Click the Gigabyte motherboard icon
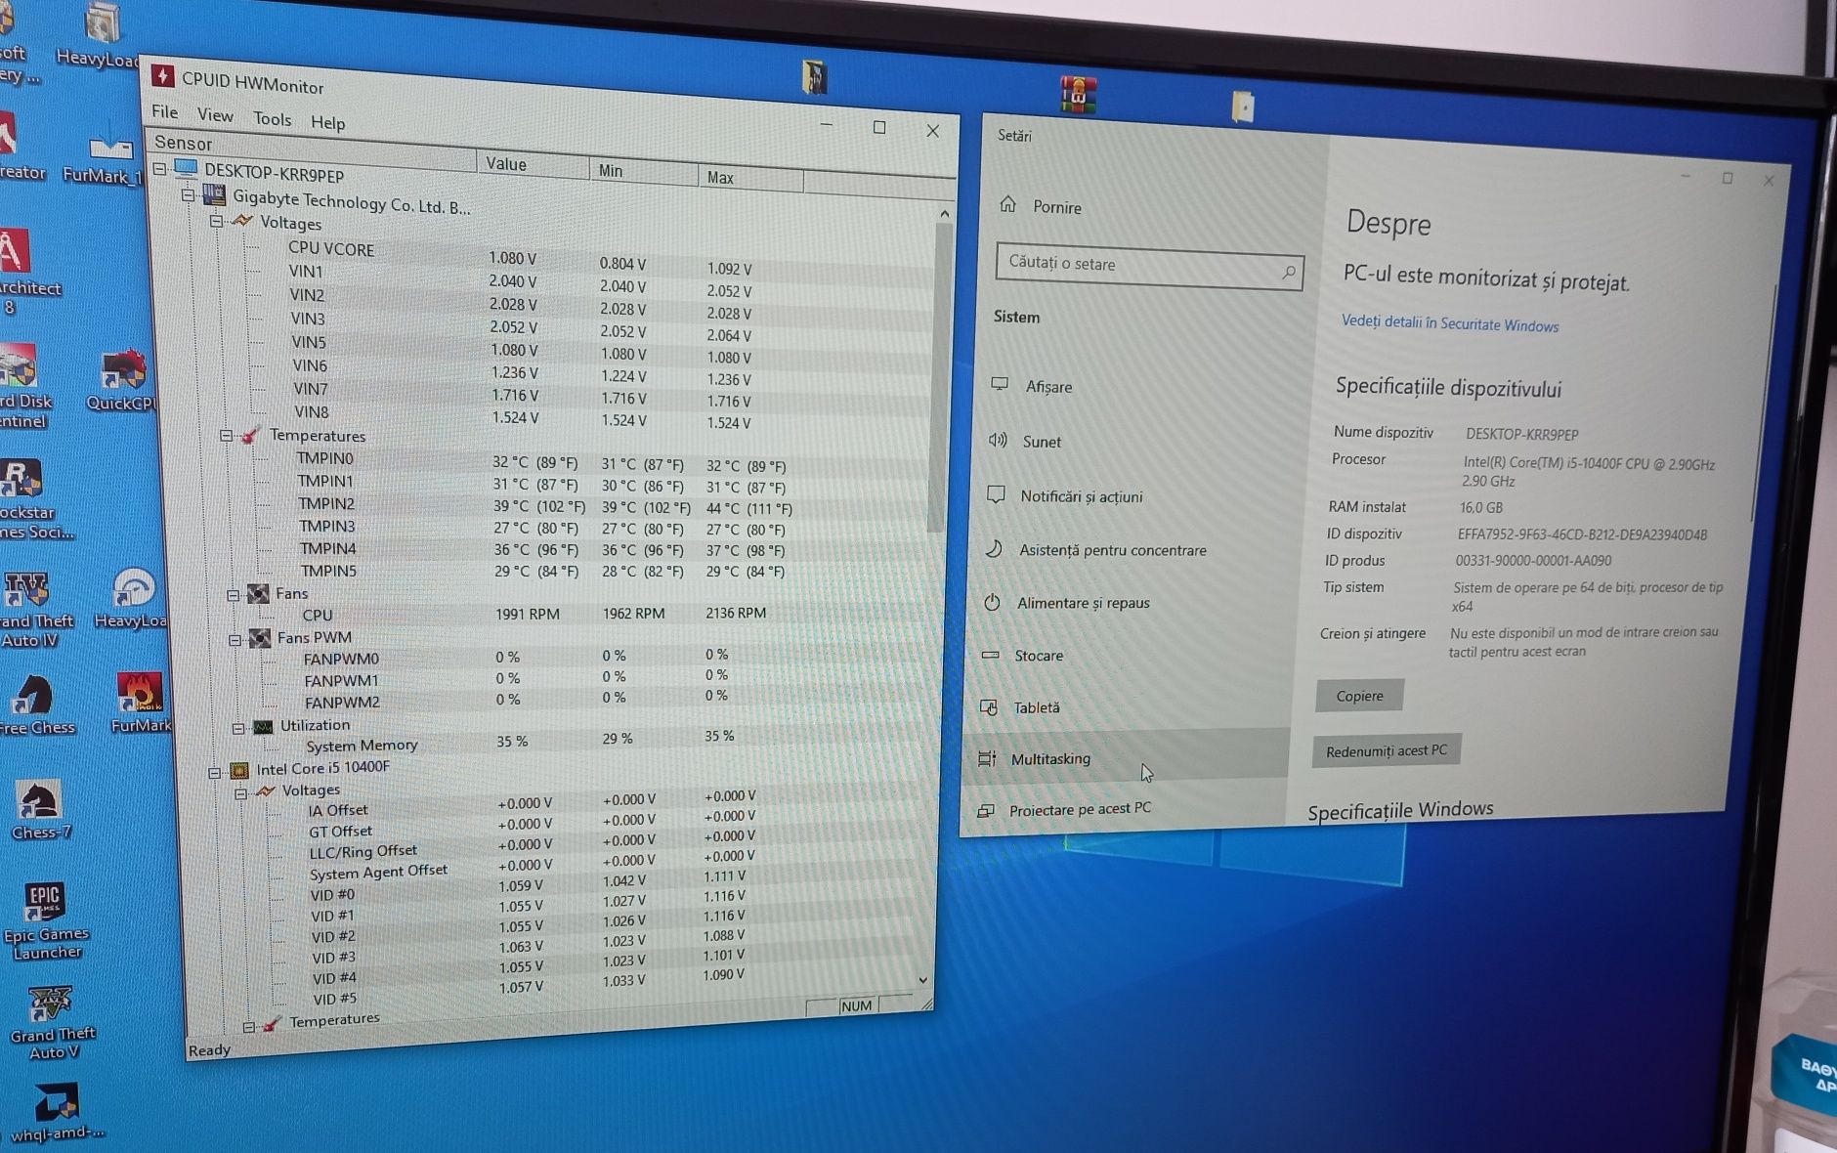Screen dimensions: 1837x1153 (213, 195)
